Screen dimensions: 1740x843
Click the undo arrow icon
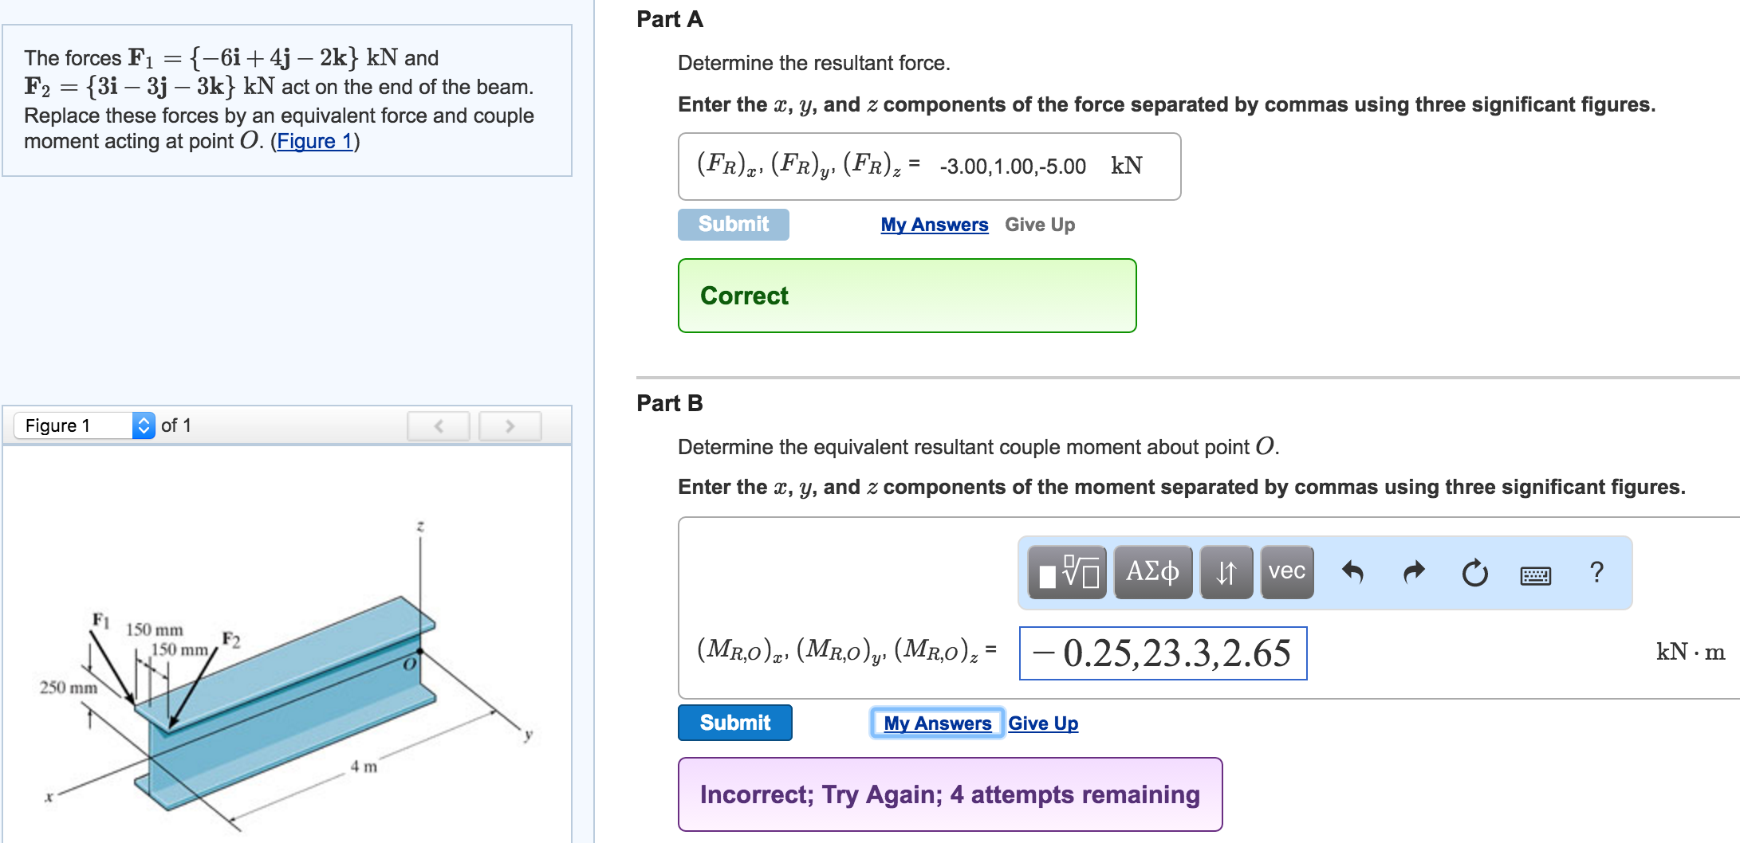click(x=1356, y=572)
